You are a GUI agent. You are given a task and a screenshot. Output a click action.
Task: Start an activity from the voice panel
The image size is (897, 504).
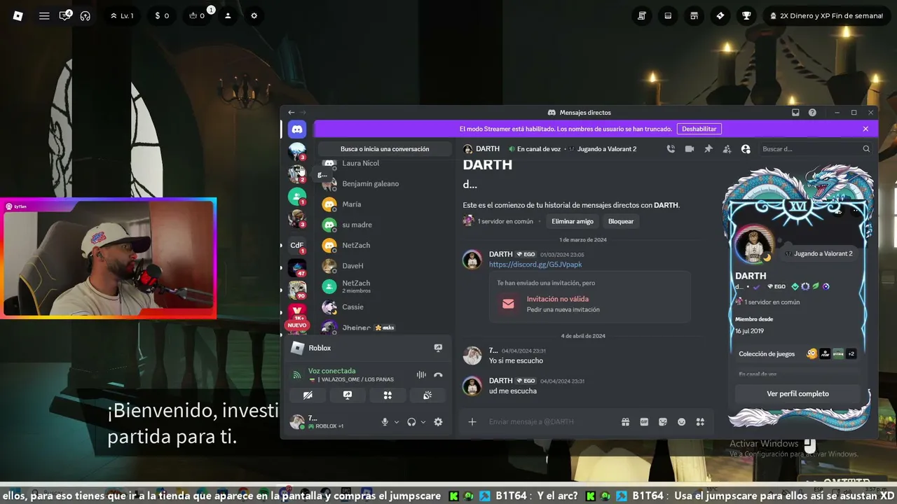[388, 395]
